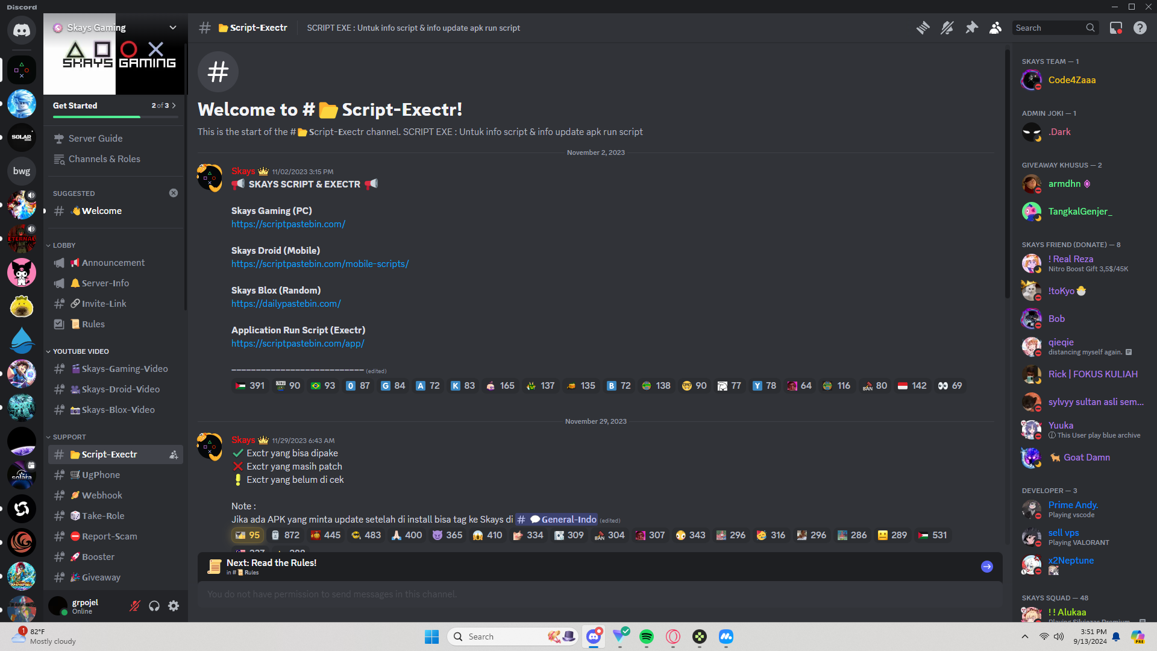Open Channels & Roles browser
This screenshot has width=1157, height=651.
pyautogui.click(x=115, y=159)
